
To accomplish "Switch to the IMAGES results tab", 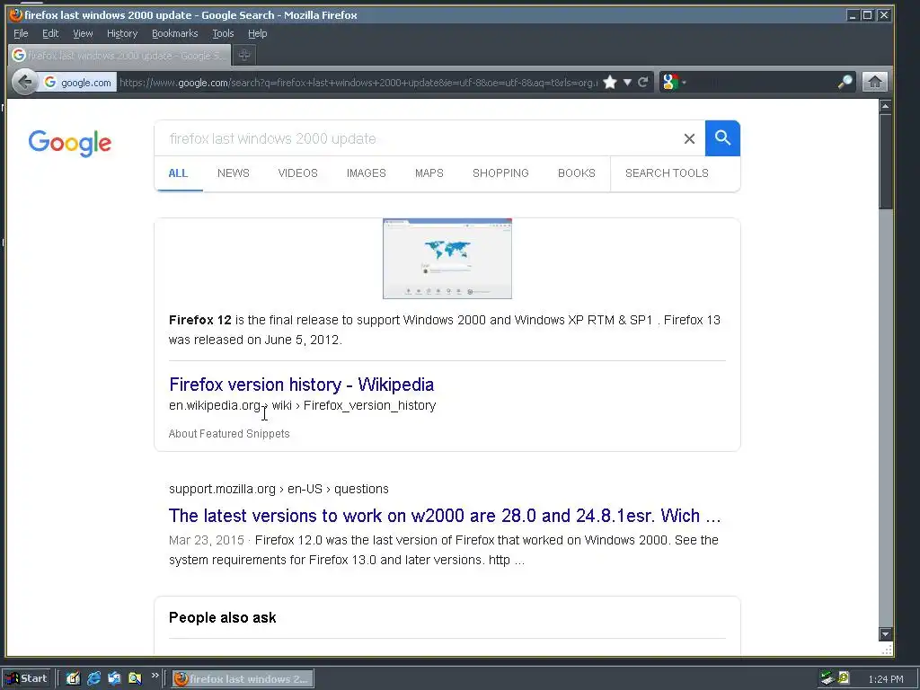I will coord(367,173).
